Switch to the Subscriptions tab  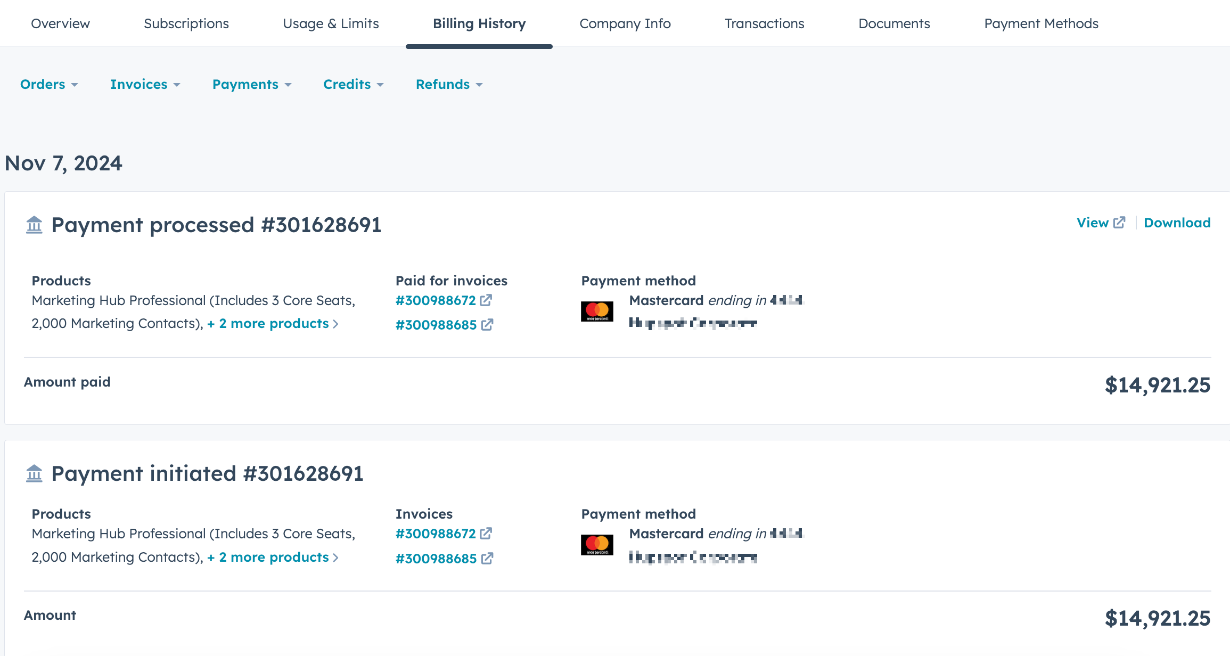click(x=186, y=23)
